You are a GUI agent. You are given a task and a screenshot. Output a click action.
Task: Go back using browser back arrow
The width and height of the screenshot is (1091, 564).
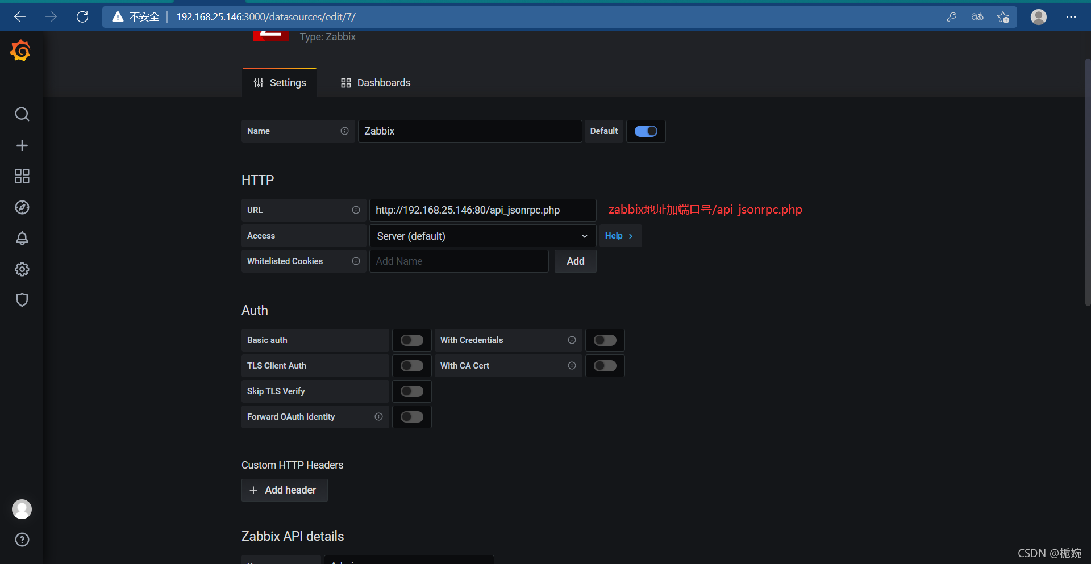[20, 17]
